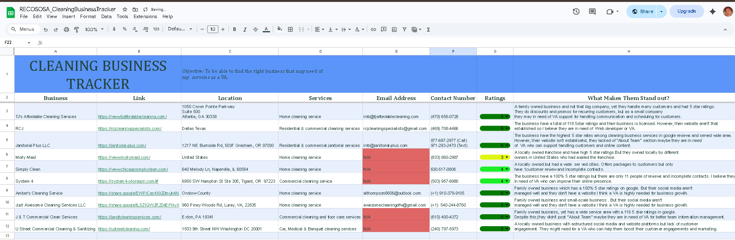Format as currency with dollar icon
The height and width of the screenshot is (240, 735).
(x=114, y=29)
